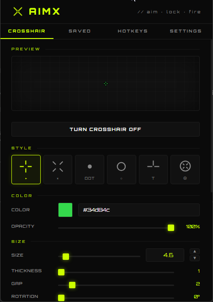Go to the Settings tab
The height and width of the screenshot is (302, 213).
click(x=186, y=31)
